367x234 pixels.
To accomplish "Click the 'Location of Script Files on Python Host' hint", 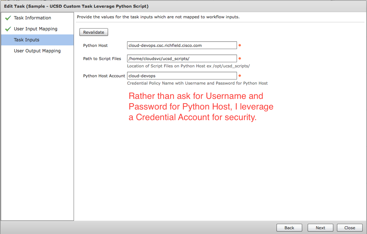I will click(188, 66).
